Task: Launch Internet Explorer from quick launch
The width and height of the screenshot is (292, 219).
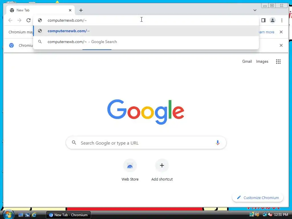Action: [34, 215]
